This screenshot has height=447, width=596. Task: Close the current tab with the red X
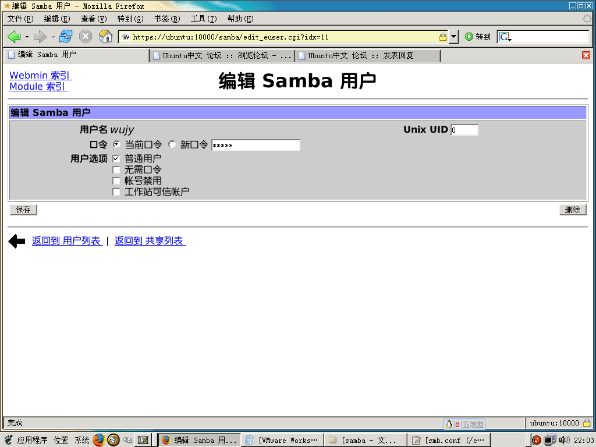coord(586,55)
